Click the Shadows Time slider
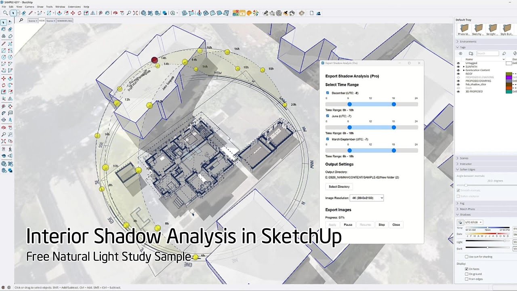Image resolution: width=517 pixels, height=291 pixels. 488,228
